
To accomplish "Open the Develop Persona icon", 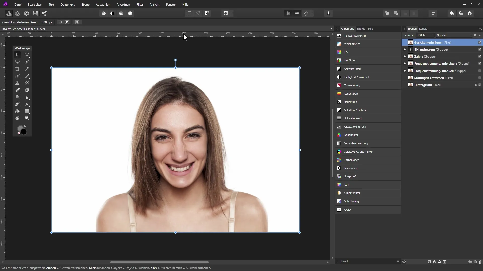I will pos(26,13).
